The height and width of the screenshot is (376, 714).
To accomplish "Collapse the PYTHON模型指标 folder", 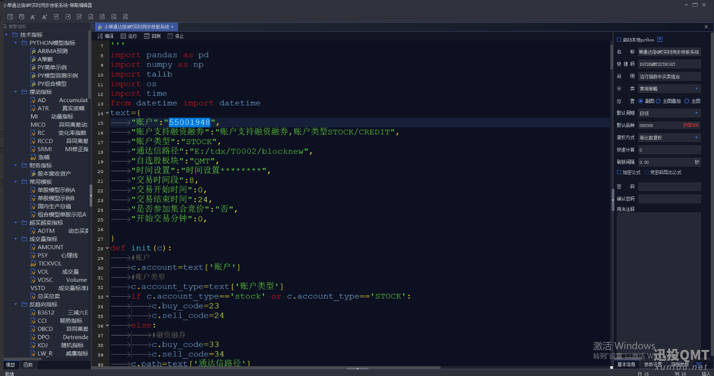I will point(15,43).
